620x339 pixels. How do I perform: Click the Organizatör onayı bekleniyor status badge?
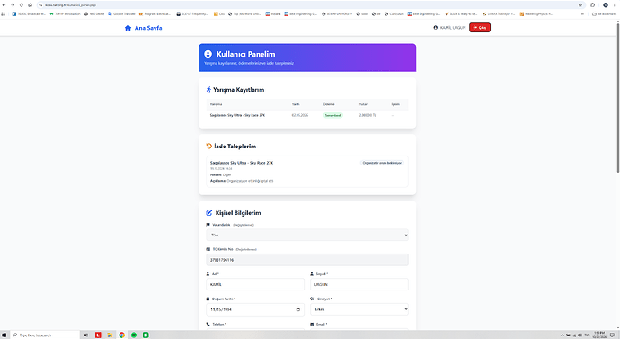pyautogui.click(x=382, y=163)
